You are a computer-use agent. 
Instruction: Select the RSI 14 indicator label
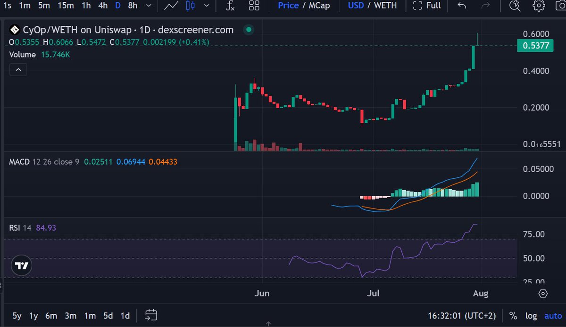20,228
